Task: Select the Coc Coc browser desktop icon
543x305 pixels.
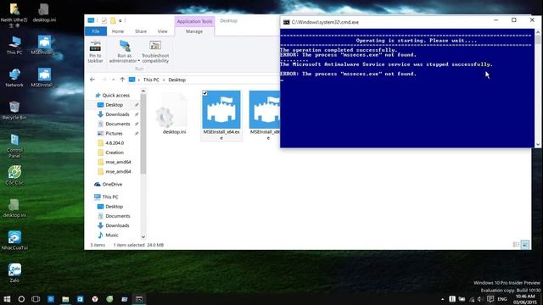Action: coord(14,175)
